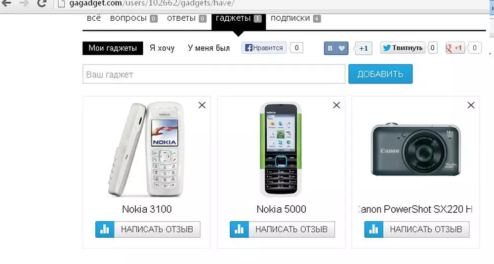Click the Google +1 button
494x264 pixels.
coord(455,48)
